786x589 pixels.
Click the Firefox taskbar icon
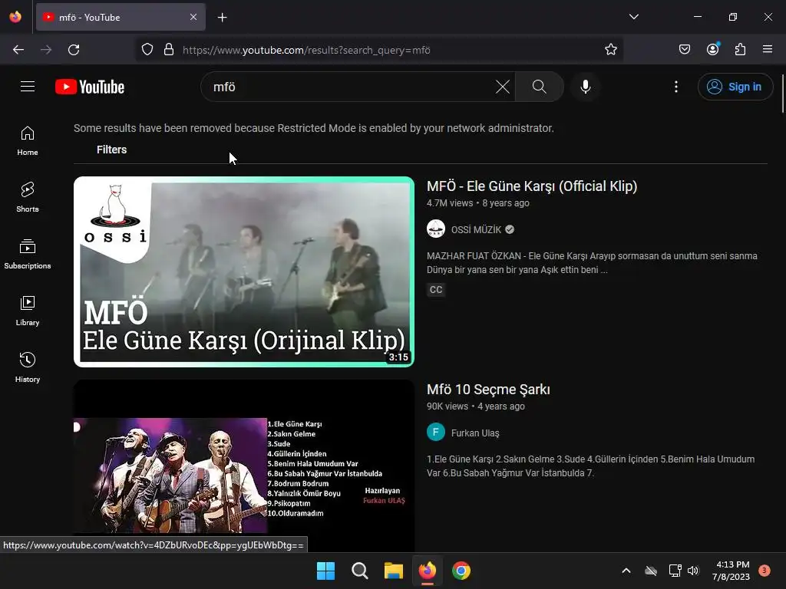tap(427, 571)
